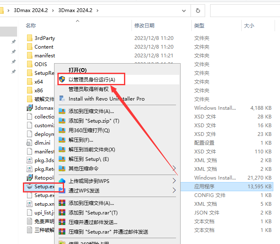Open the 3rdParty folder icon
The image size is (280, 244).
click(x=30, y=38)
